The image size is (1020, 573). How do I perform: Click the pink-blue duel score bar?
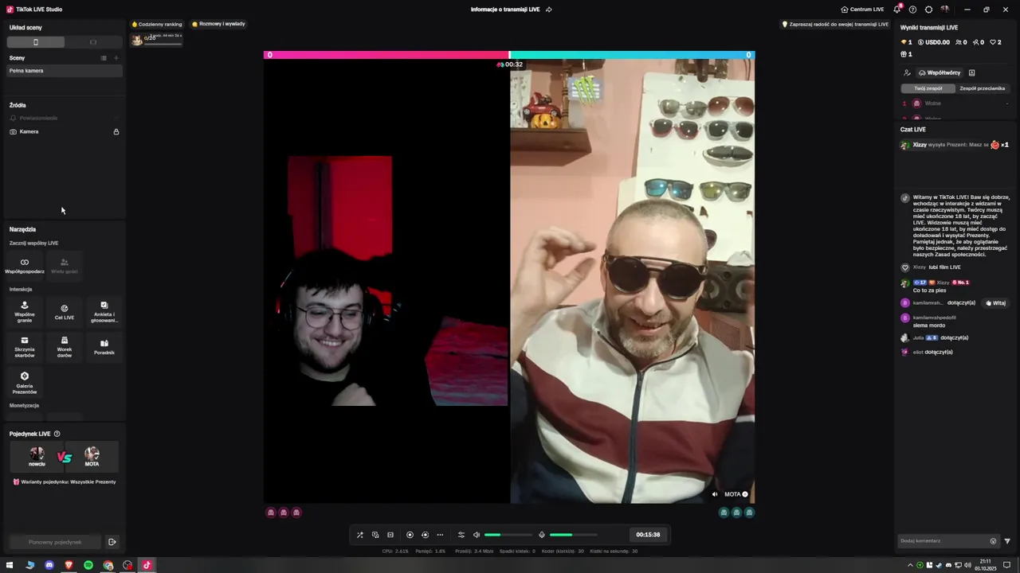pos(509,55)
